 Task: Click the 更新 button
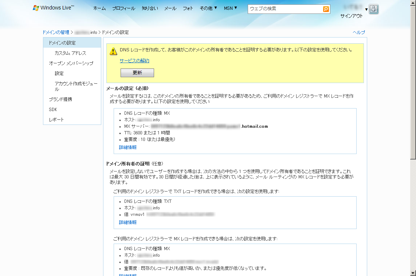tap(137, 73)
